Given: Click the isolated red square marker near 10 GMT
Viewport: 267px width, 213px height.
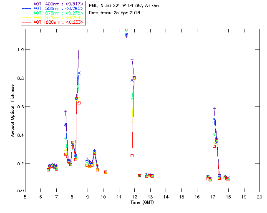Looking at the screenshot, I should tap(106, 172).
